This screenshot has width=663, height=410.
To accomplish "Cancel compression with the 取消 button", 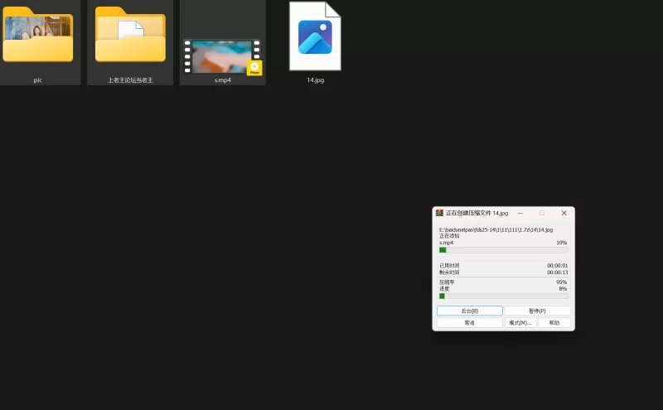I will 469,323.
